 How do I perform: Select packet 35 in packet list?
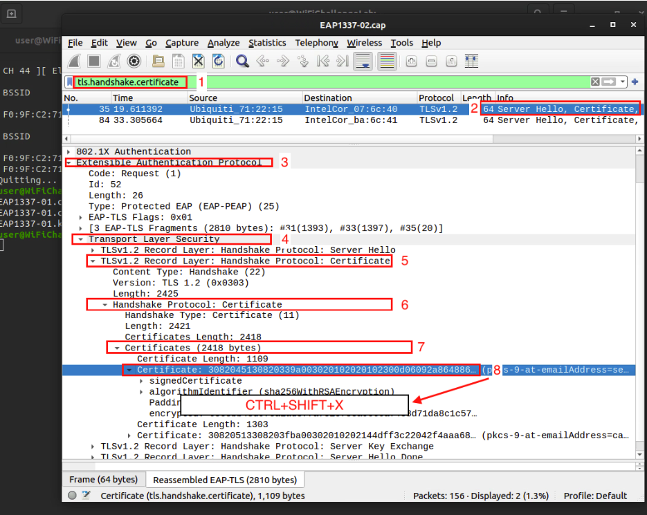click(x=353, y=109)
